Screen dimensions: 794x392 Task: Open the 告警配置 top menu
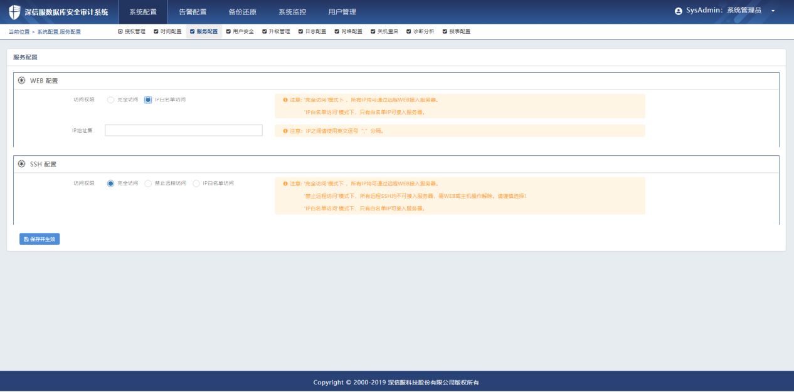click(x=193, y=12)
